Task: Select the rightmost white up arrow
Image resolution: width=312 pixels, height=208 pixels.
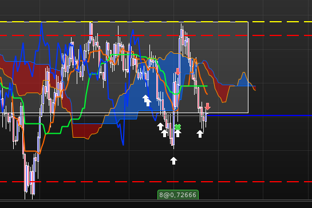Action: tap(200, 134)
